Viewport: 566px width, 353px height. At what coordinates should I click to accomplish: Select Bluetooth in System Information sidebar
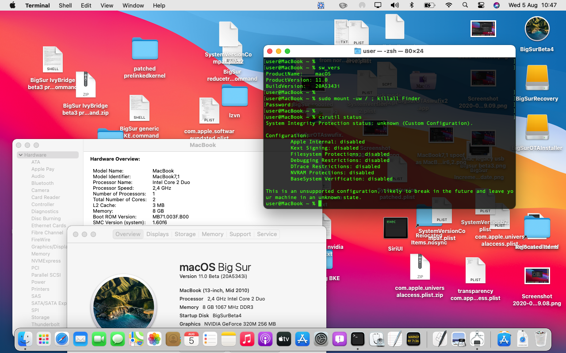[x=42, y=183]
